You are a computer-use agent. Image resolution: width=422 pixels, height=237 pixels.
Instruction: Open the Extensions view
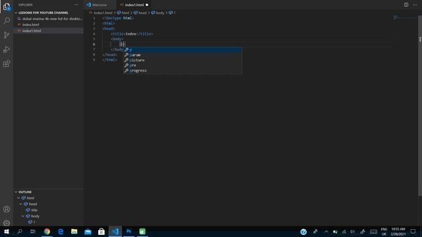(7, 64)
